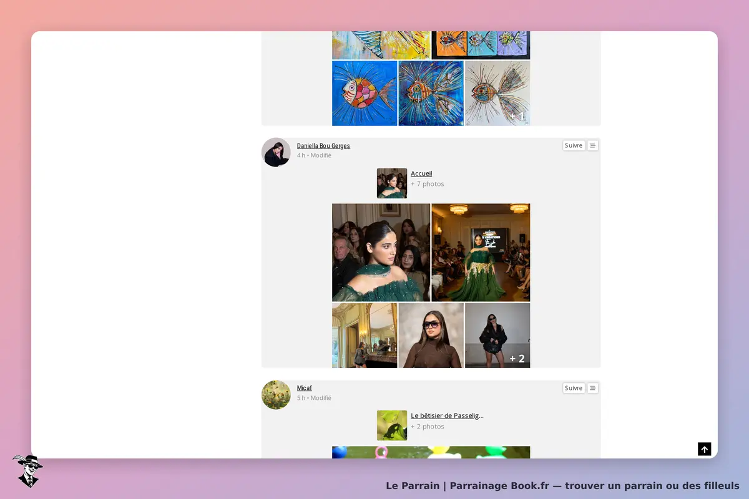Screen dimensions: 749x499
Task: Click the Le Parrain mascot logo
Action: point(27,471)
